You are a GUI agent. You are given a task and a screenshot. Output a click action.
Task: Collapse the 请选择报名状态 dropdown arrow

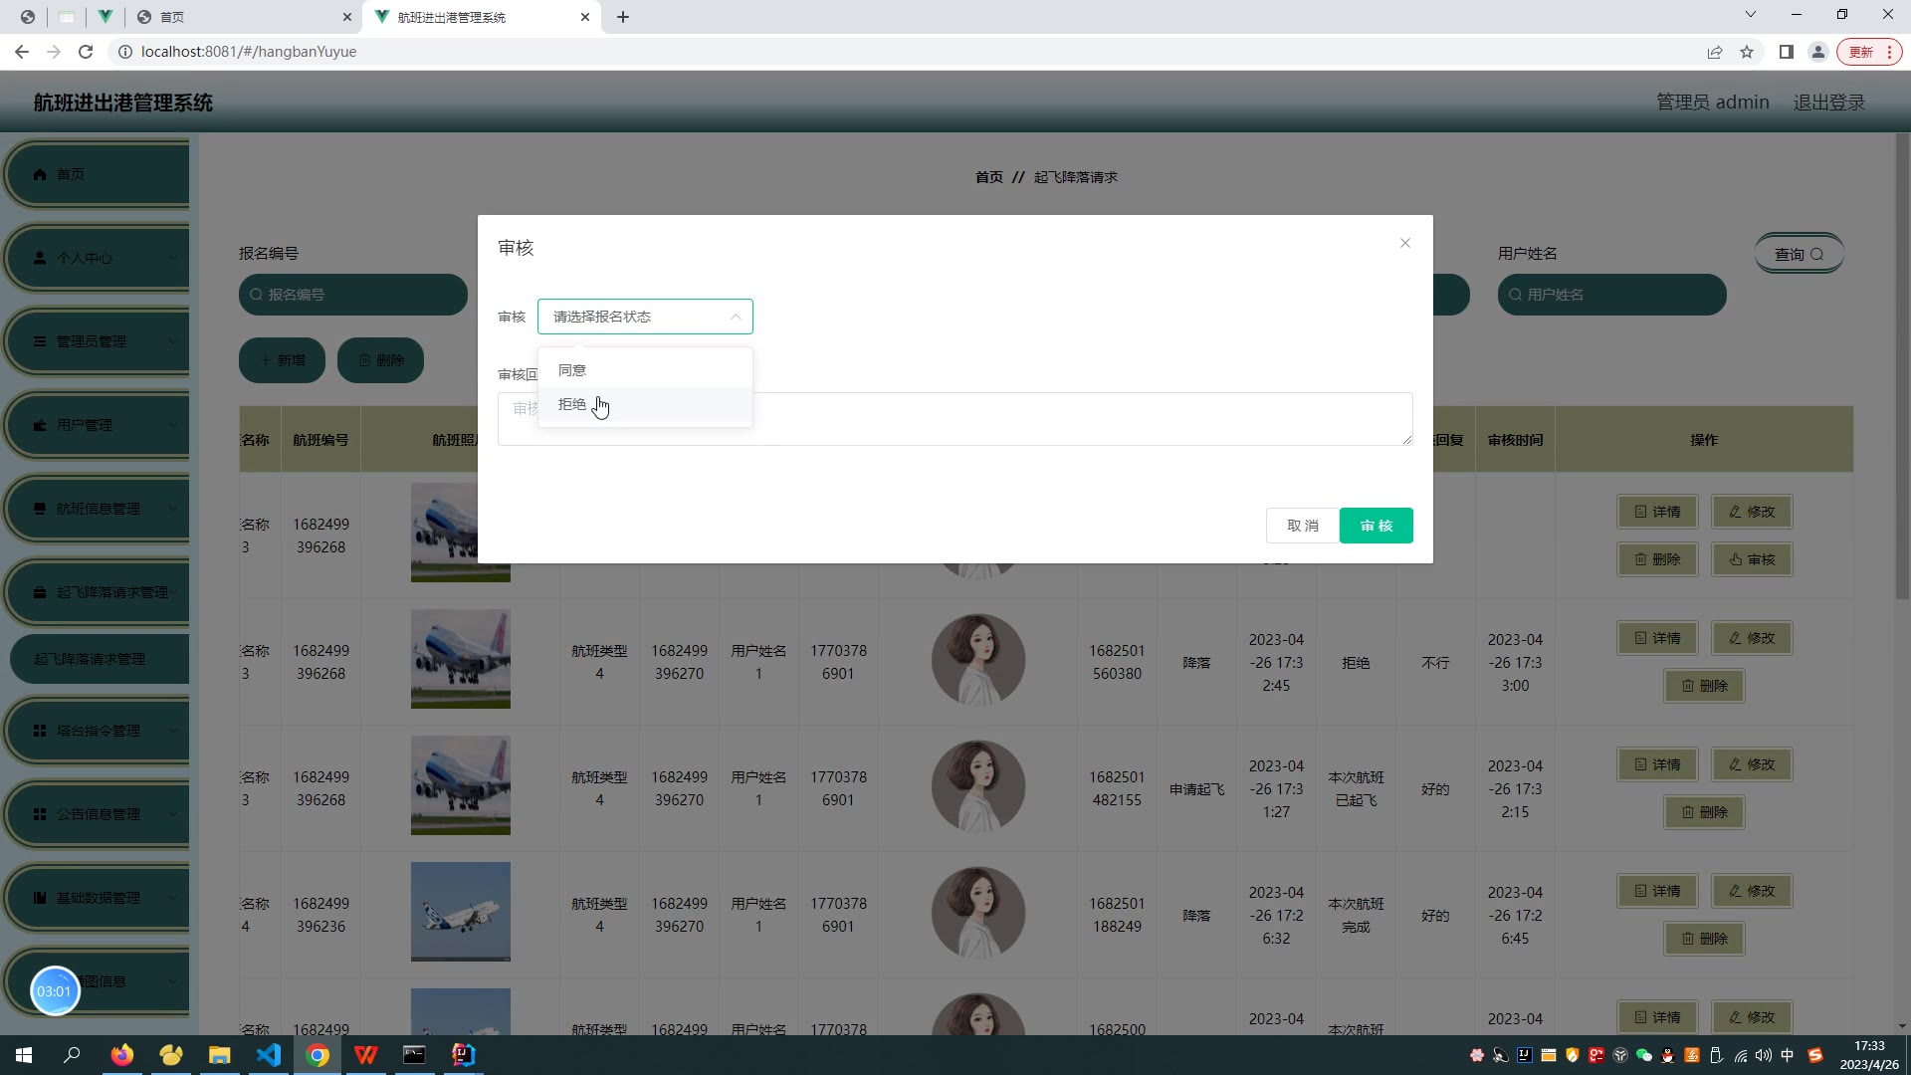[736, 317]
